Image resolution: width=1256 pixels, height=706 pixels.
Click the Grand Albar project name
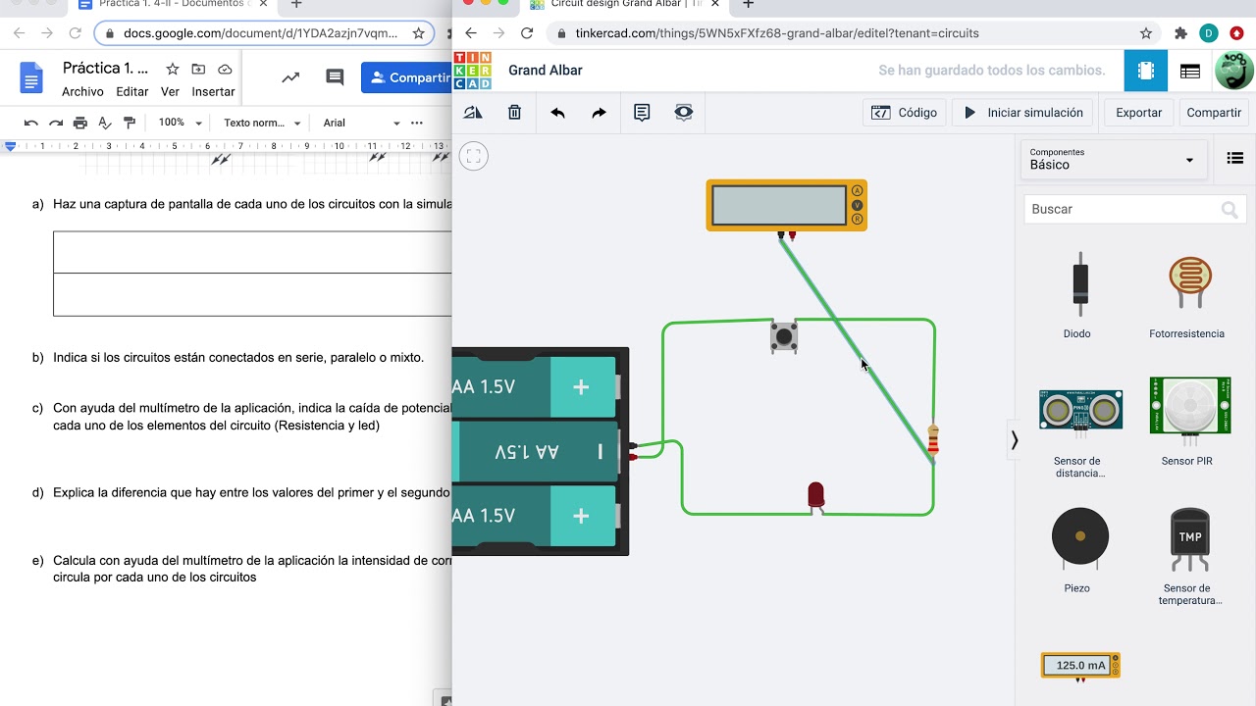(545, 71)
